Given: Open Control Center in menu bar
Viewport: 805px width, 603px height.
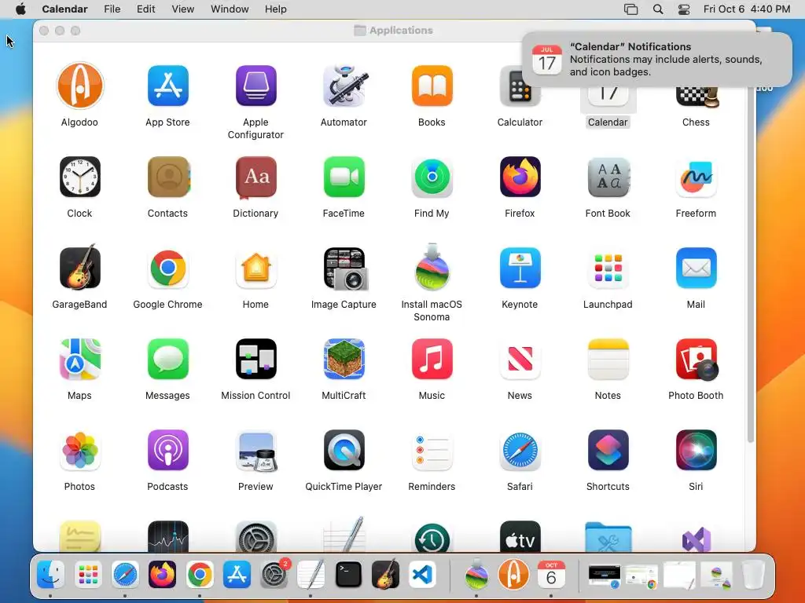Looking at the screenshot, I should point(684,9).
